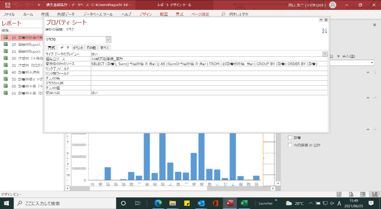The image size is (381, 209).
Task: Click the navigation pane 検索 field
Action: [x=22, y=30]
